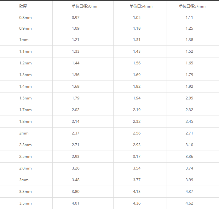Viewport: 219px width, 209px height.
Task: Click the 壁厚 column header
Action: [23, 6]
